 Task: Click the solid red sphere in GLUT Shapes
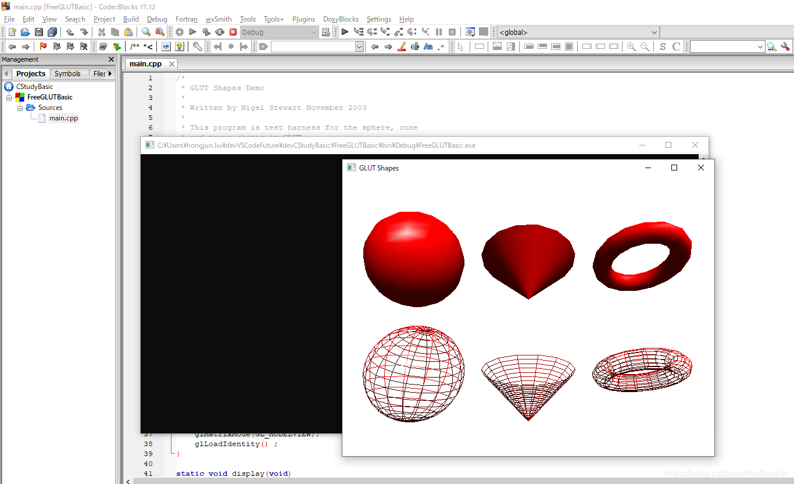[414, 259]
